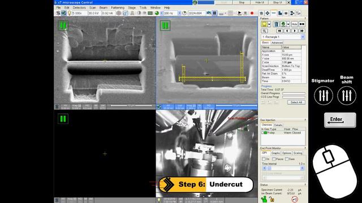The height and width of the screenshot is (203, 362).
Task: Click the binoculars snapshot icon in toolbar
Action: click(209, 13)
